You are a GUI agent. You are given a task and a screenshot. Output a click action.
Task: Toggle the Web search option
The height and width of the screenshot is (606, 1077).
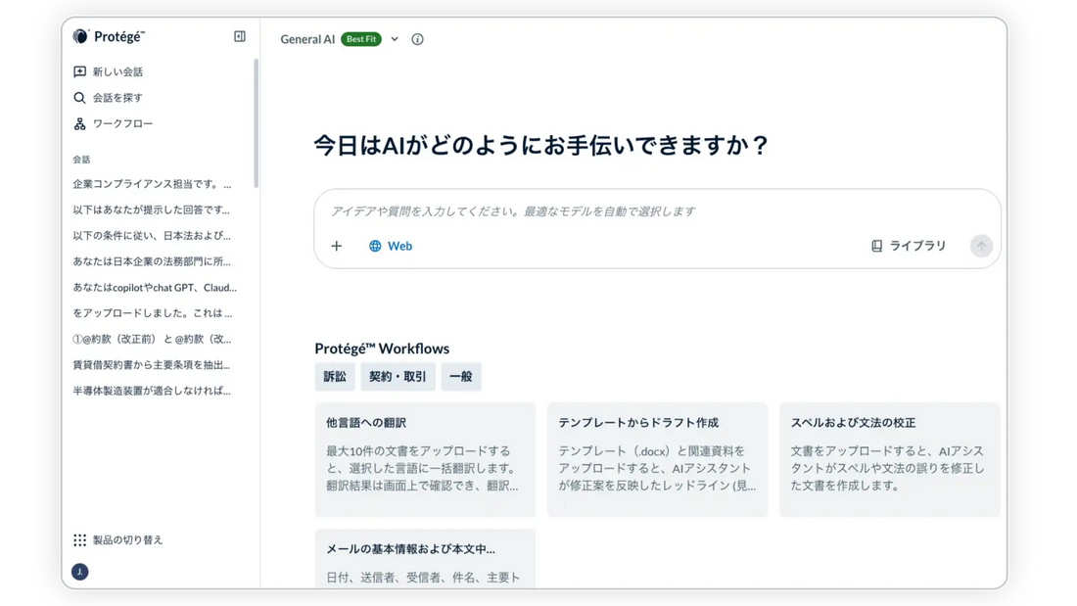pyautogui.click(x=391, y=246)
